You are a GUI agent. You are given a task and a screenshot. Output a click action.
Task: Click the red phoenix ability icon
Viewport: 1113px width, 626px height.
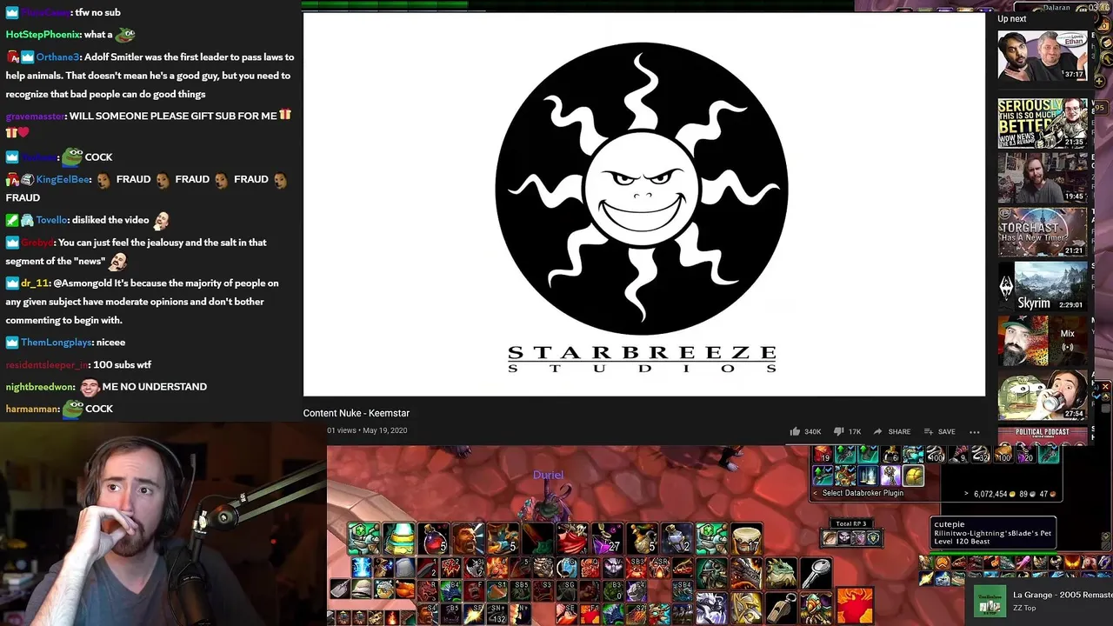pos(854,606)
